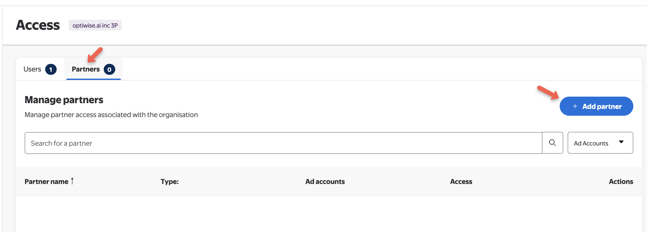
Task: Switch to the Users tab
Action: (33, 69)
